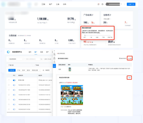
Task: Open the 财务 menu in the top navigation
Action: (65, 4)
